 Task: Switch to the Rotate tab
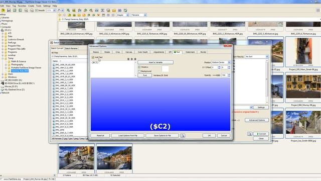(107, 52)
